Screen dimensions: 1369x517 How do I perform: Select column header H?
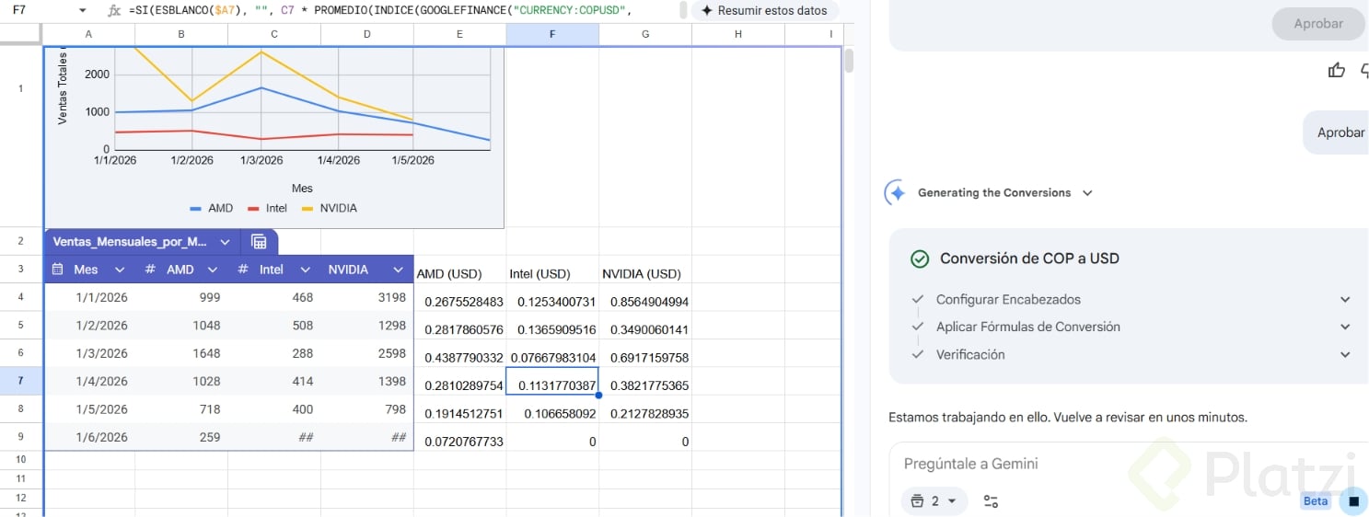pos(738,34)
